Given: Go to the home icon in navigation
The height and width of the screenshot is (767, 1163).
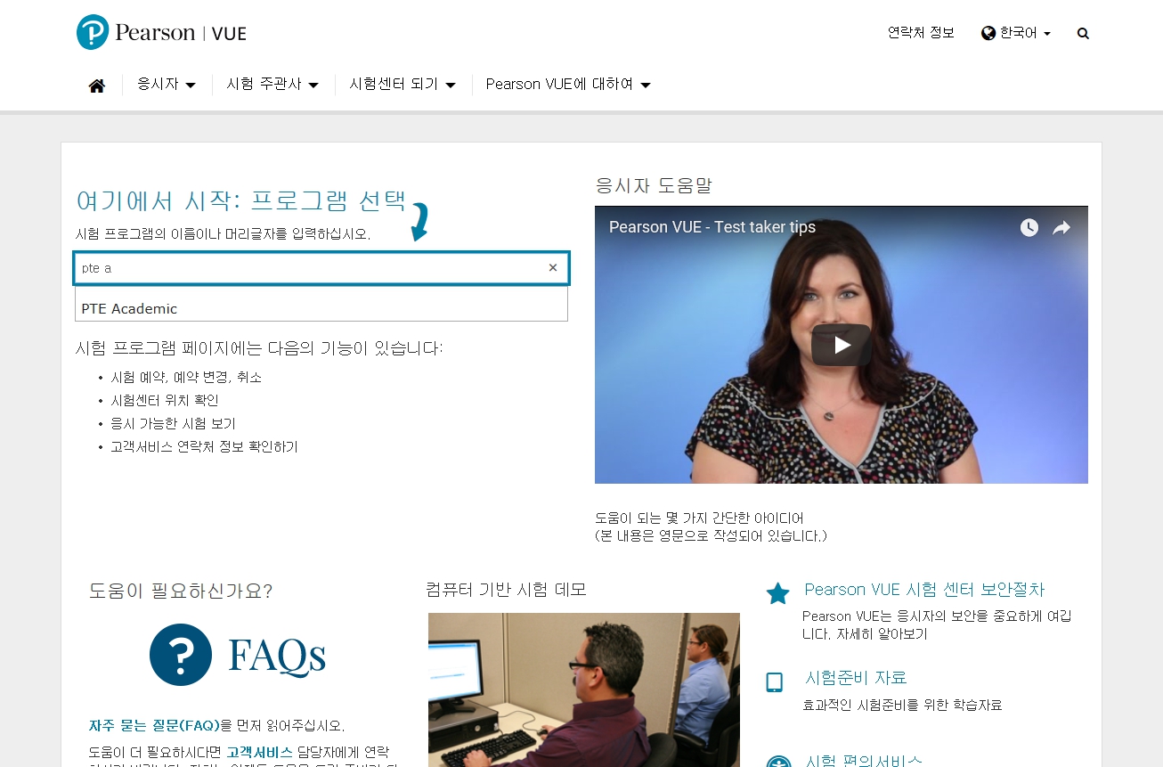Looking at the screenshot, I should pyautogui.click(x=97, y=86).
